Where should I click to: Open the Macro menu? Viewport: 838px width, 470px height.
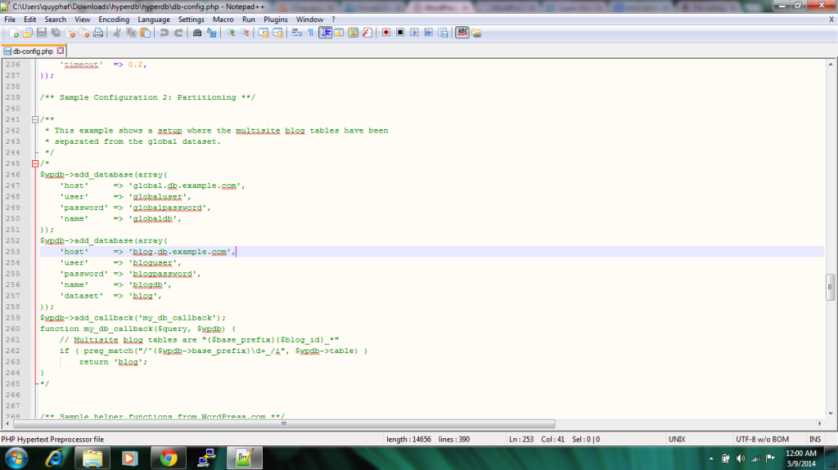(x=223, y=20)
